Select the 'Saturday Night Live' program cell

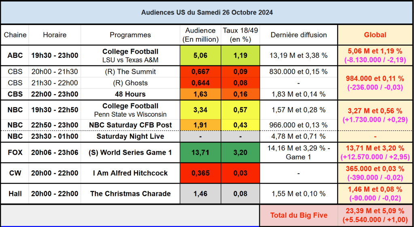click(x=130, y=137)
